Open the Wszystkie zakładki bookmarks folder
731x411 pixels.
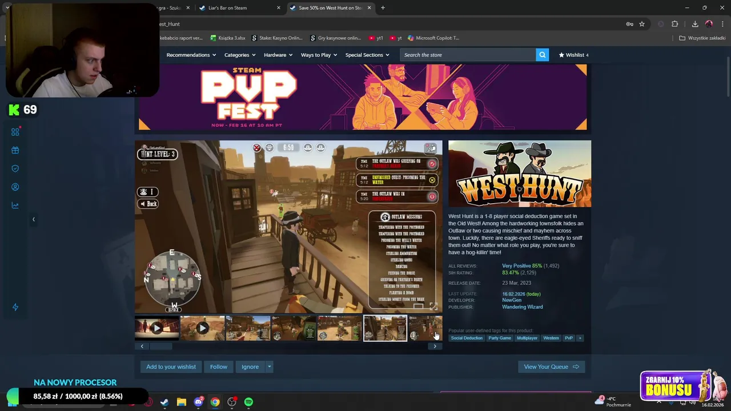(702, 38)
